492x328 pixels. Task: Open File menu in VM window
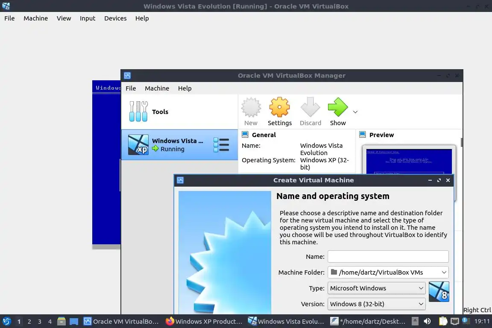point(9,18)
